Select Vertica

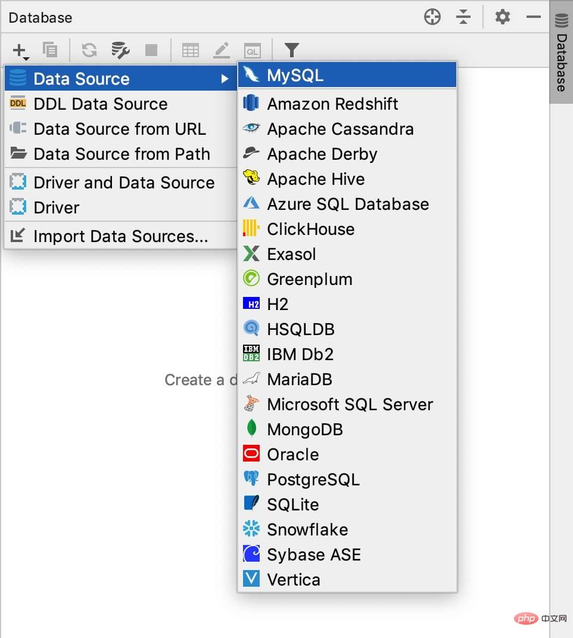tap(347, 580)
